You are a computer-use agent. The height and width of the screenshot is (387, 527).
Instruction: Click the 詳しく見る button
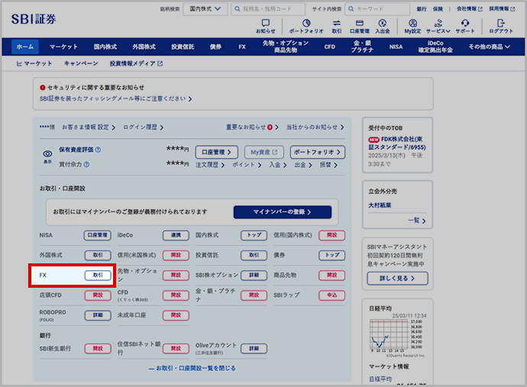tap(397, 279)
